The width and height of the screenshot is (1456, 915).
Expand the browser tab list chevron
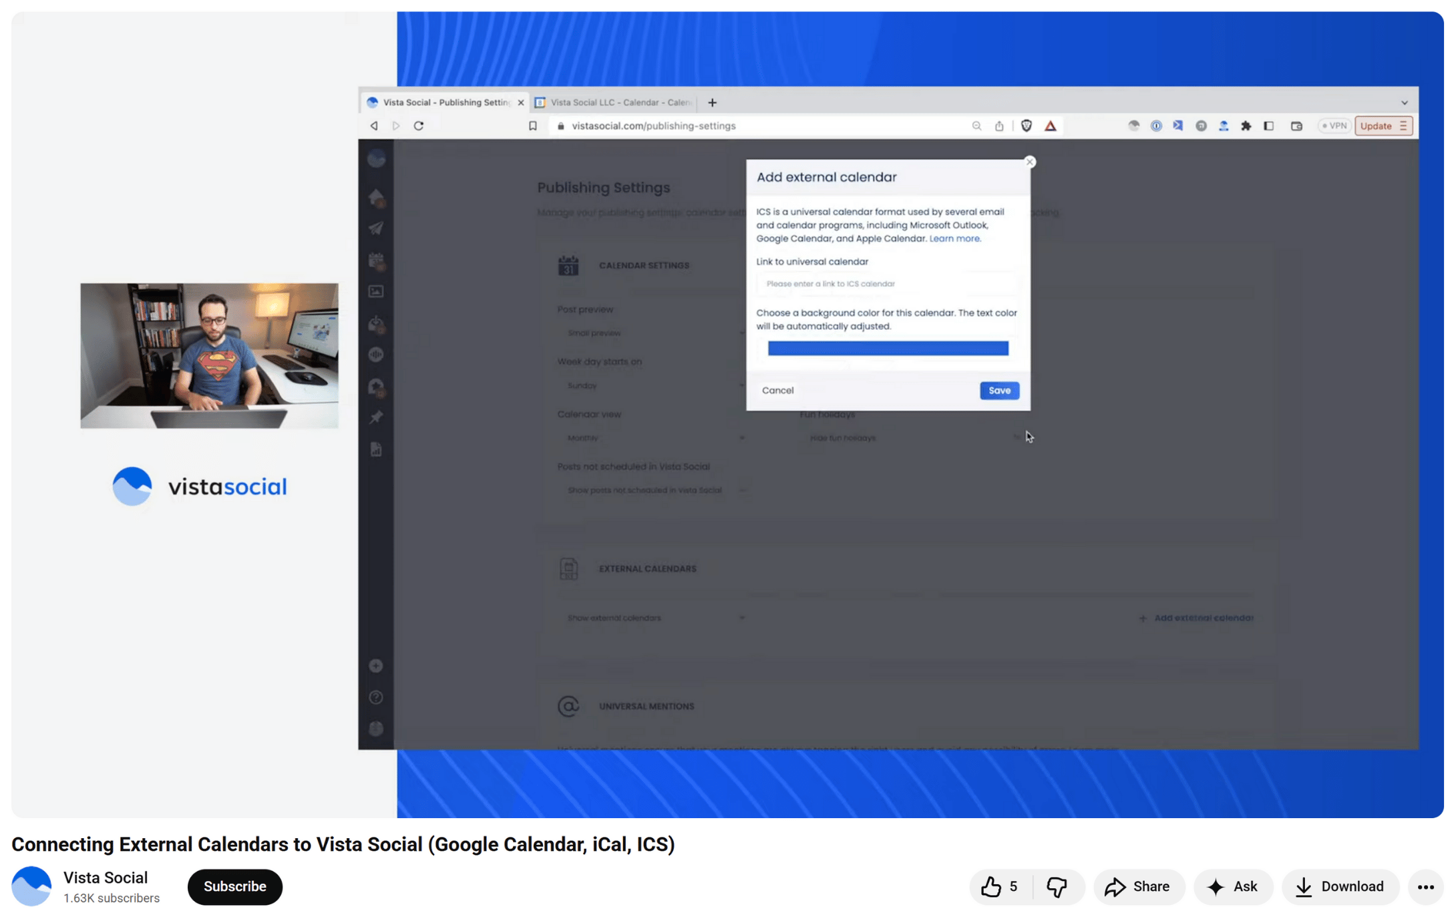pos(1404,103)
